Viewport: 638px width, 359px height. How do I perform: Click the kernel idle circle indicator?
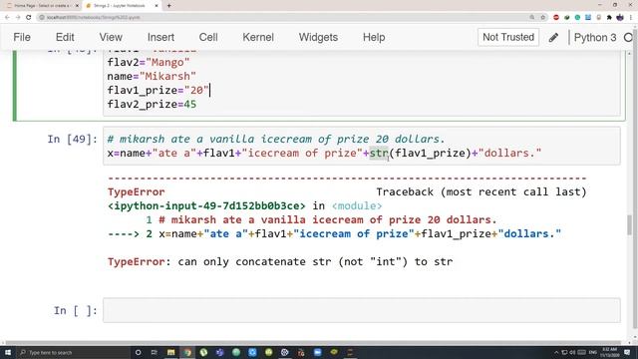[628, 38]
